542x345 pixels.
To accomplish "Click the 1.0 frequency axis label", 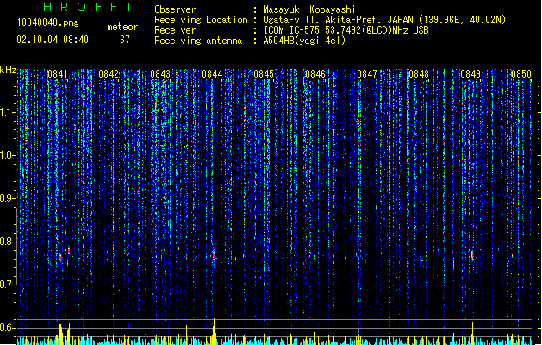I will pos(7,155).
